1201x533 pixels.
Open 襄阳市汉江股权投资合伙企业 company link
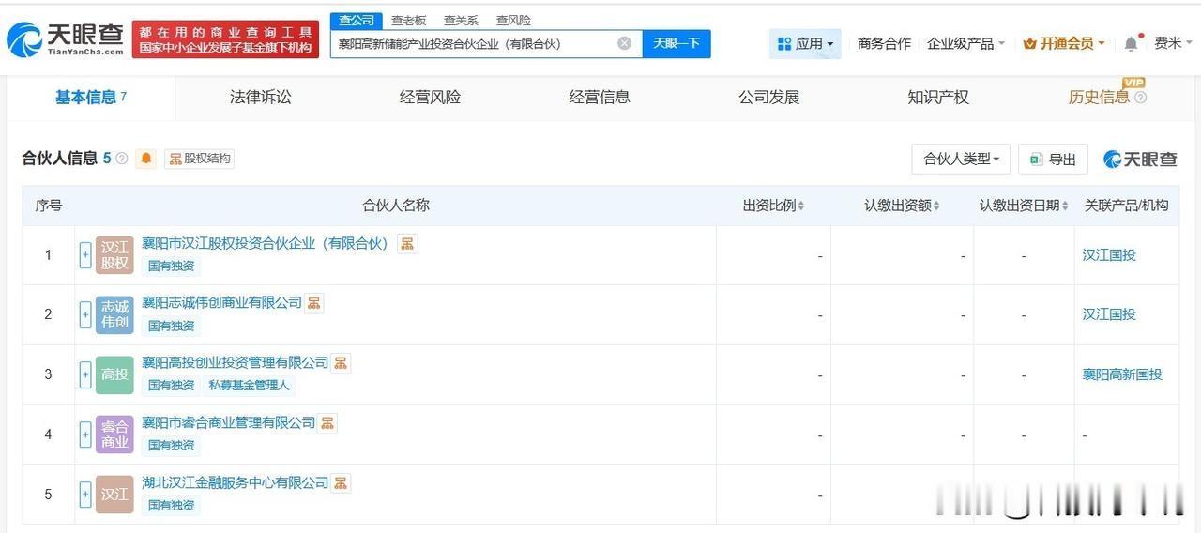point(265,243)
